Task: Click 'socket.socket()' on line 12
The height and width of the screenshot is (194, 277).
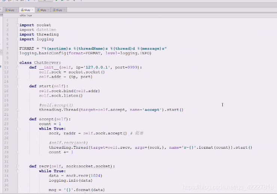Action: (86, 72)
